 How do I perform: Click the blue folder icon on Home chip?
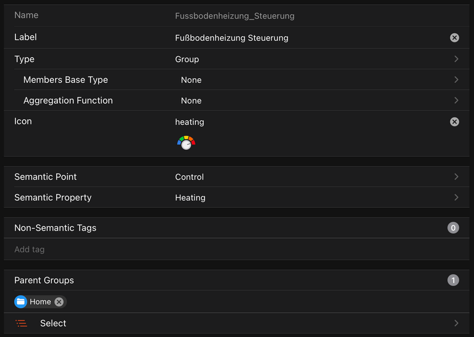click(21, 302)
